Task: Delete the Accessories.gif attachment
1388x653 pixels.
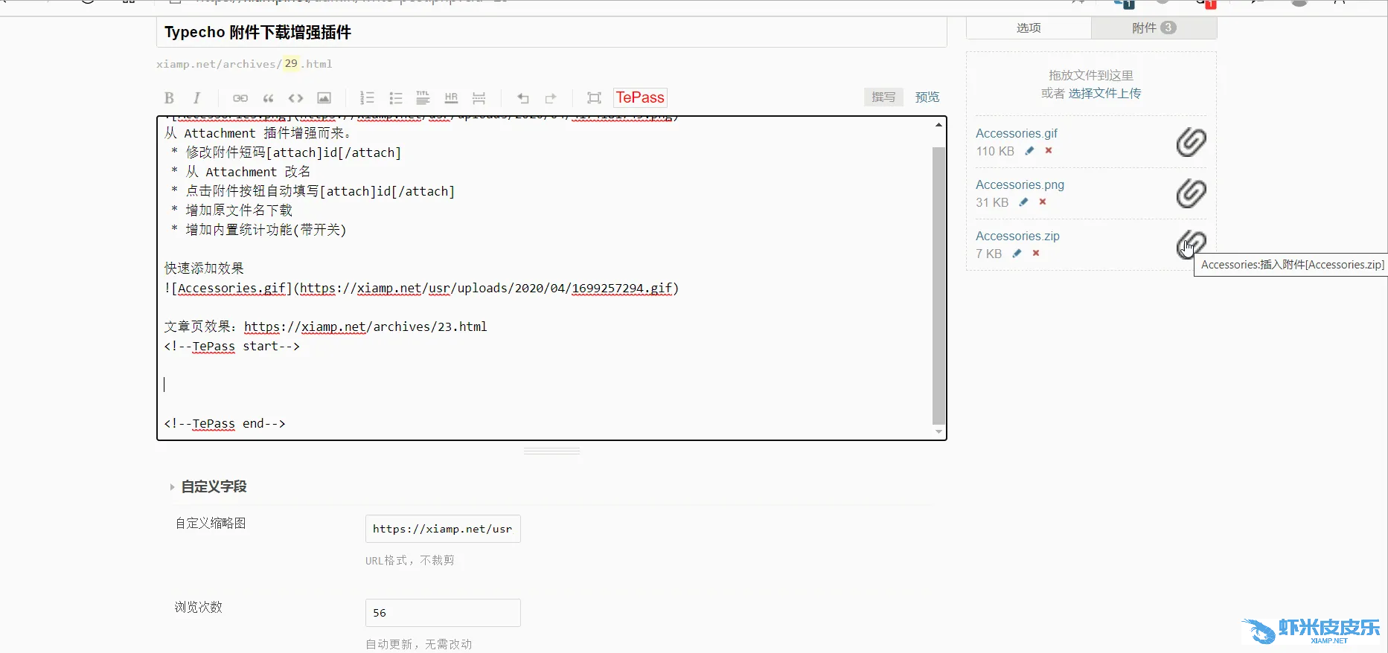Action: tap(1049, 150)
